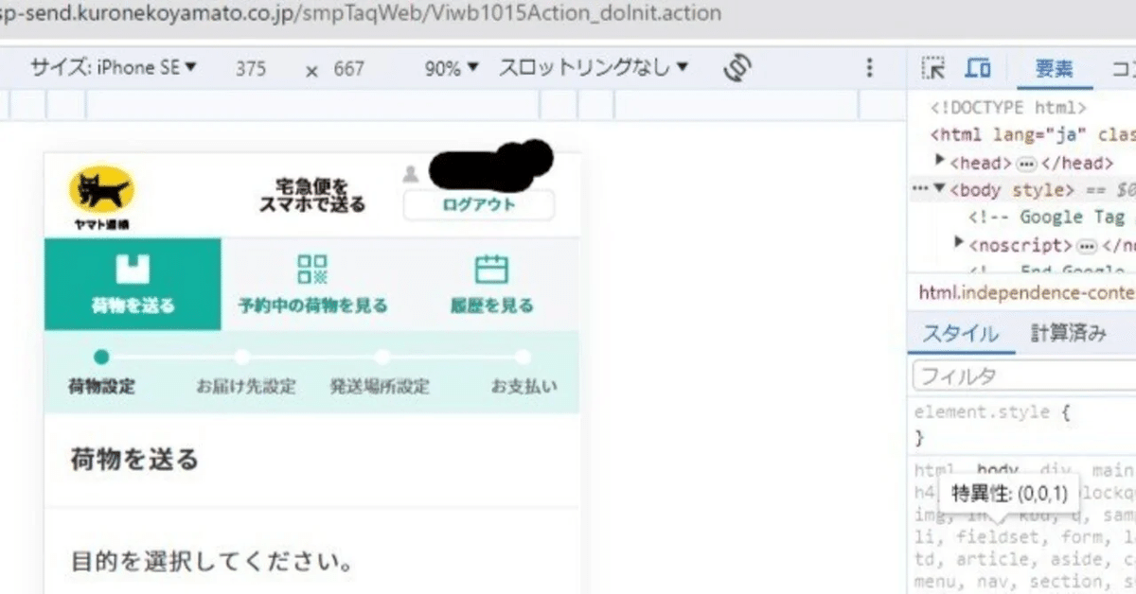The image size is (1136, 594).
Task: Open the device toolbar three-dot menu
Action: 870,68
